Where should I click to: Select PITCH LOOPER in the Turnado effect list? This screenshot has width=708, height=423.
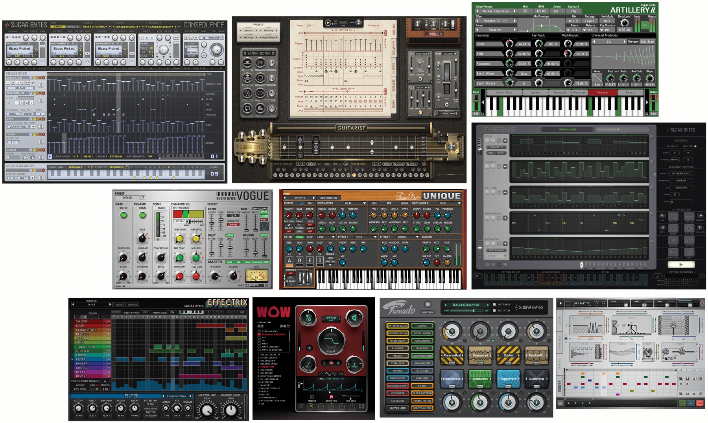422,333
